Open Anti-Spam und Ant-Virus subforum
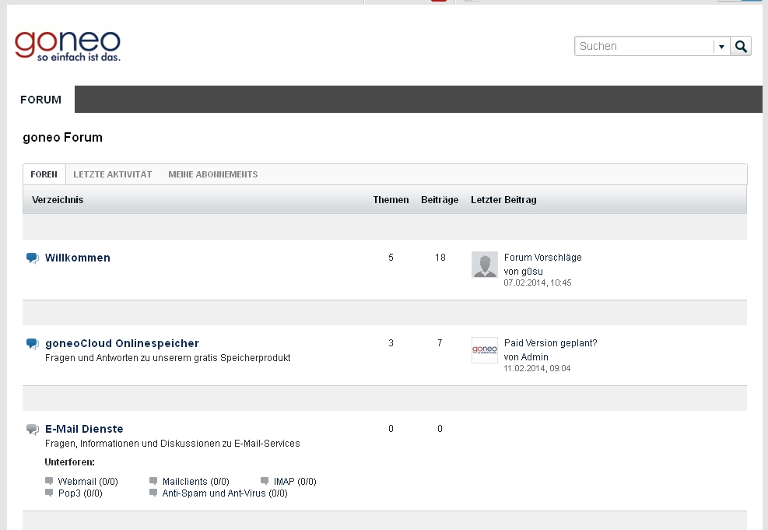 [214, 493]
